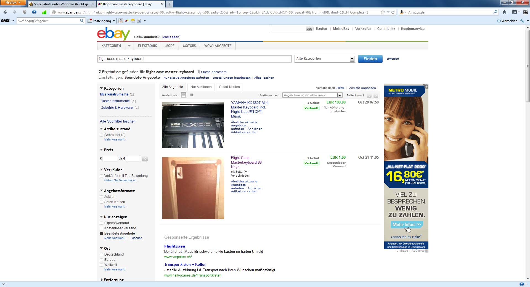Expand the Entfernung section
The height and width of the screenshot is (287, 530).
[102, 280]
